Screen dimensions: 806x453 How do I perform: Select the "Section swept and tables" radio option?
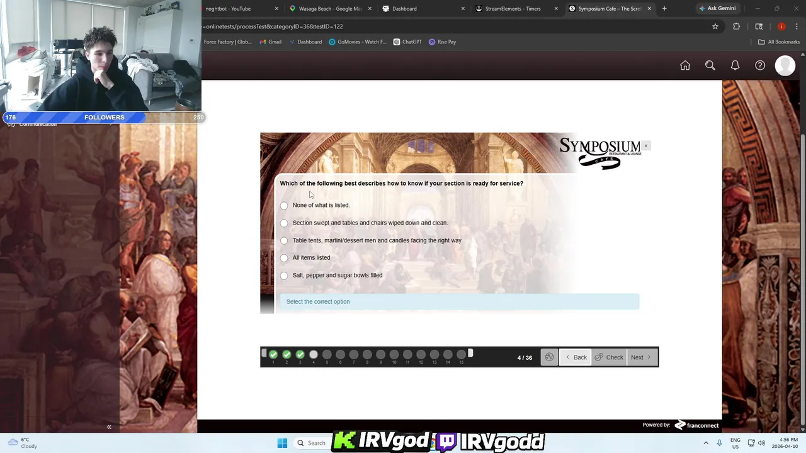click(284, 223)
